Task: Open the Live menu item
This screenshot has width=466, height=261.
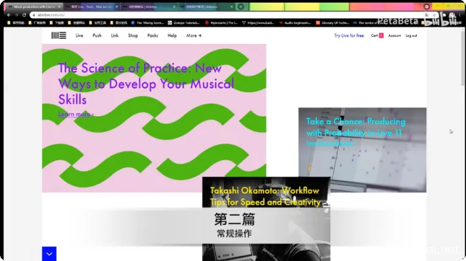Action: point(79,36)
